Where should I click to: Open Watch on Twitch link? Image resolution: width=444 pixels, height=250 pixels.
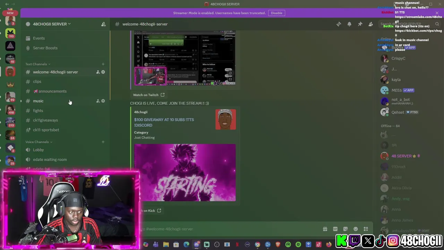[x=149, y=95]
